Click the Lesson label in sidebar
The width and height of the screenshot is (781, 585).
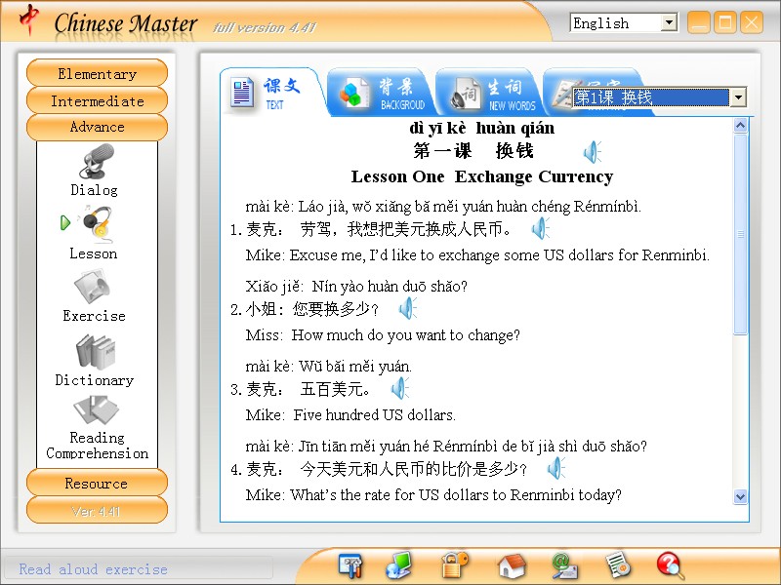pos(94,253)
